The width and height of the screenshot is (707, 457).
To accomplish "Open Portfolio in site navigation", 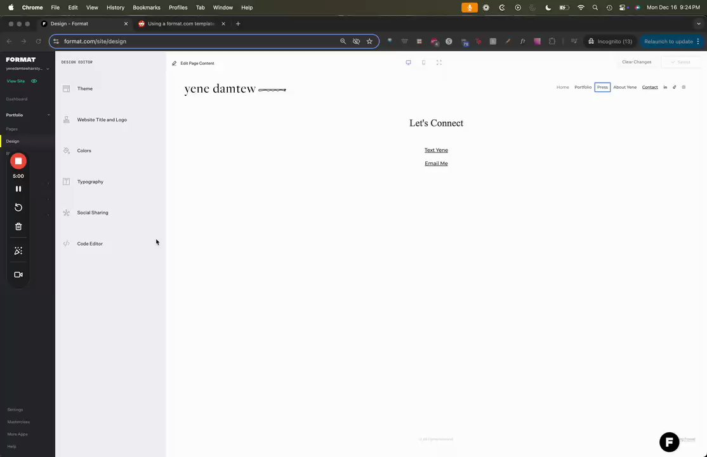I will 583,88.
